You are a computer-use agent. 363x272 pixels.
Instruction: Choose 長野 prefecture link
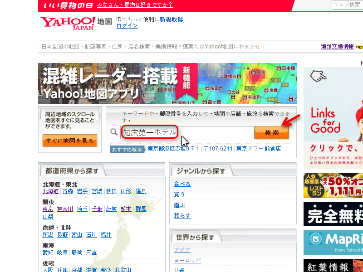point(63,235)
